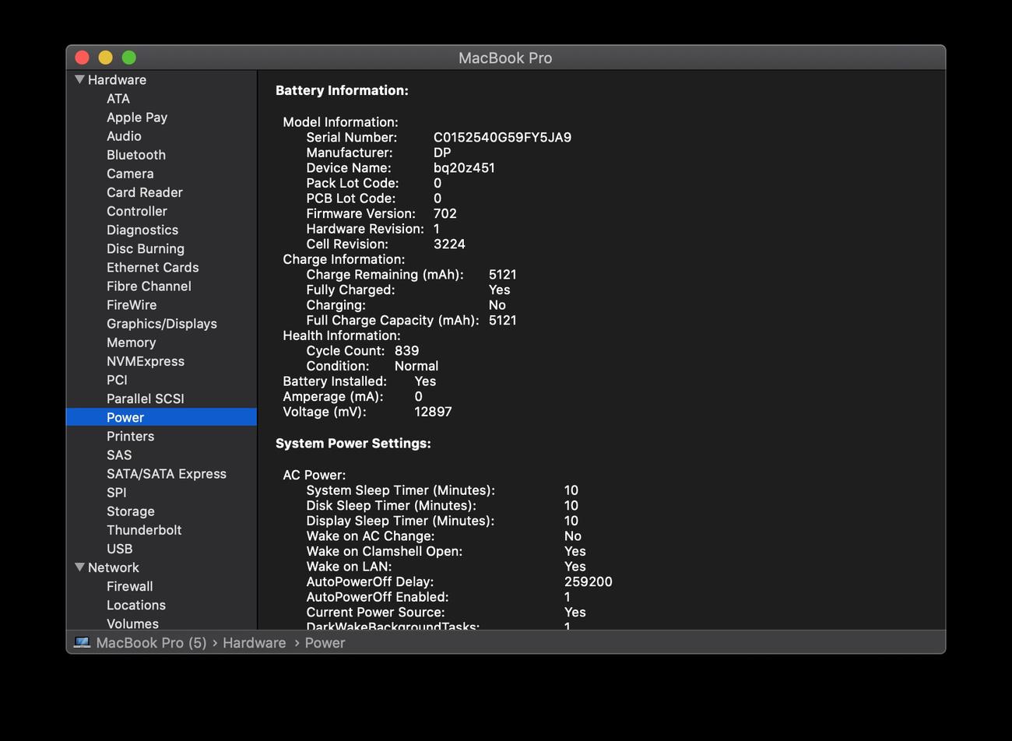Viewport: 1012px width, 741px height.
Task: Click the Charging value No
Action: click(x=497, y=305)
